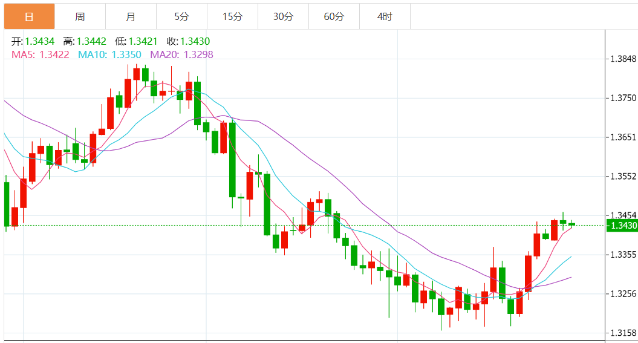
Task: Select the 日 (daily) timeframe tab
Action: tap(29, 16)
